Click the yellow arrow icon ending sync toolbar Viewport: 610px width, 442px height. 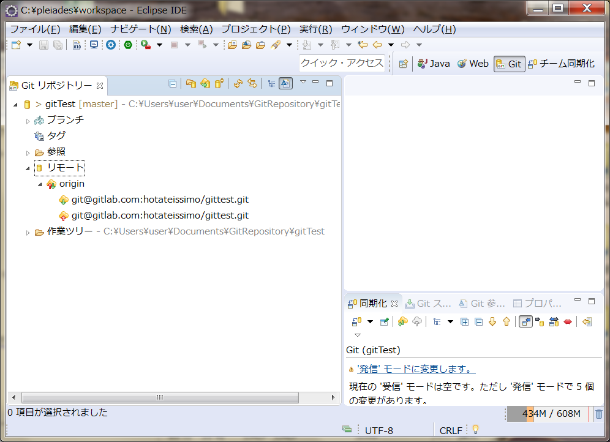(587, 321)
